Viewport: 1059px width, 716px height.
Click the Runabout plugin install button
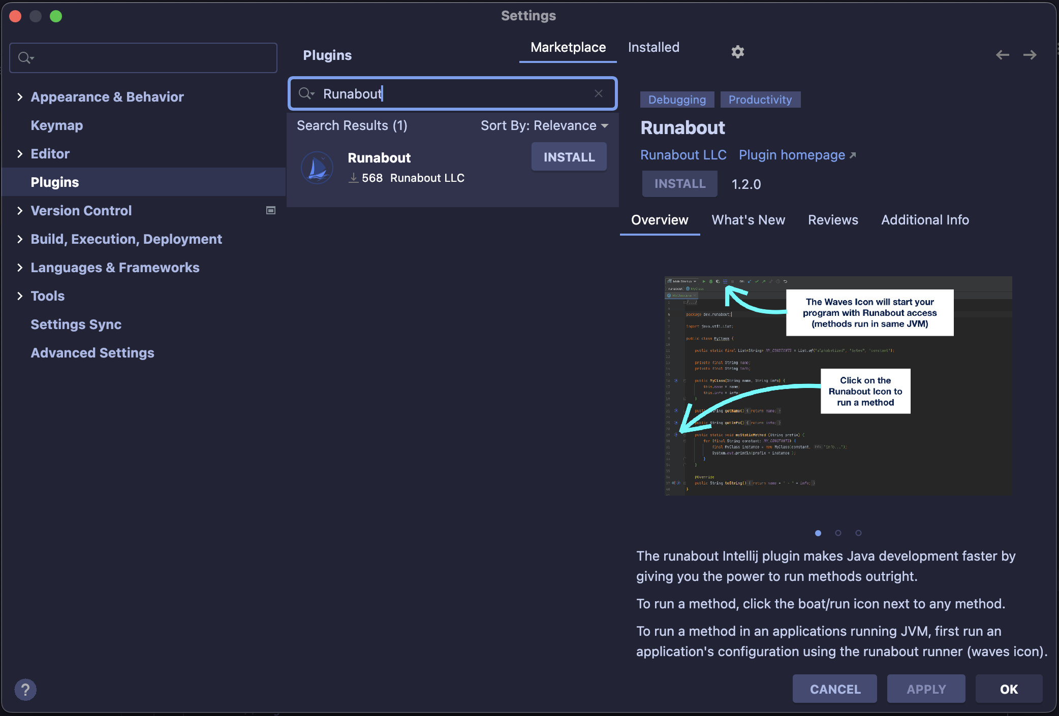click(x=568, y=157)
